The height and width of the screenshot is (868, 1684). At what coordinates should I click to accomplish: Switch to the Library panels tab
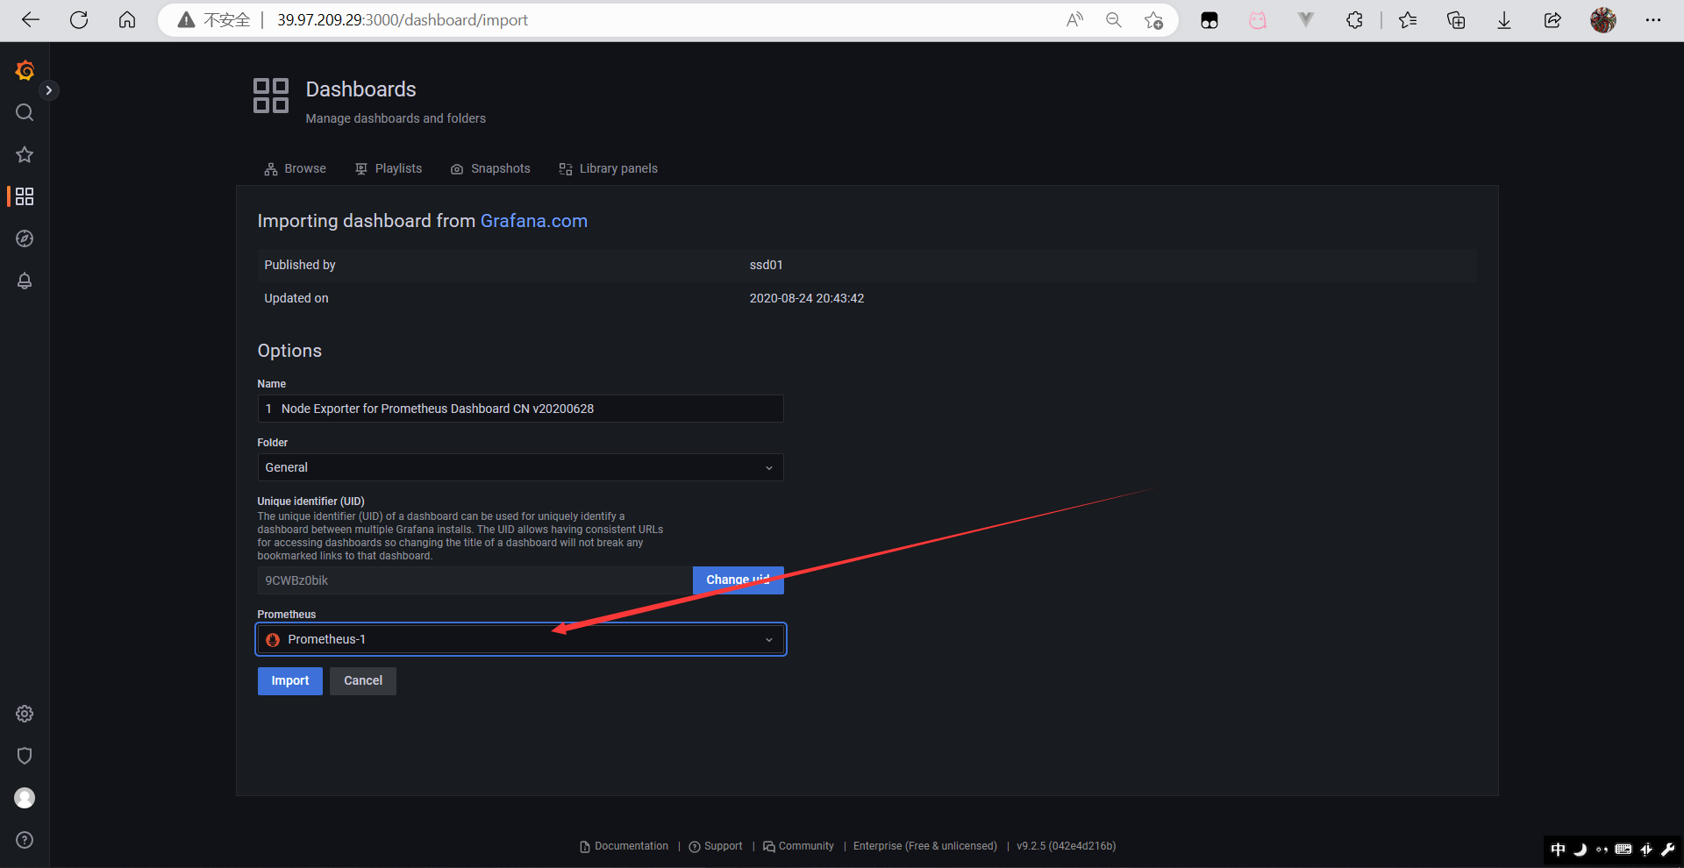(609, 168)
